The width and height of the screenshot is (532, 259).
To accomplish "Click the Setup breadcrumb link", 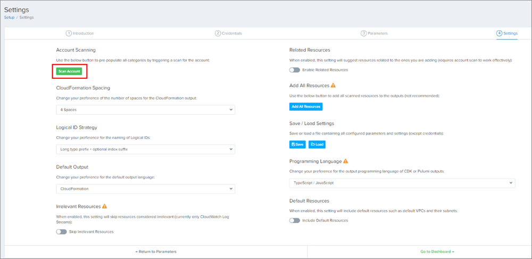I will (x=9, y=17).
